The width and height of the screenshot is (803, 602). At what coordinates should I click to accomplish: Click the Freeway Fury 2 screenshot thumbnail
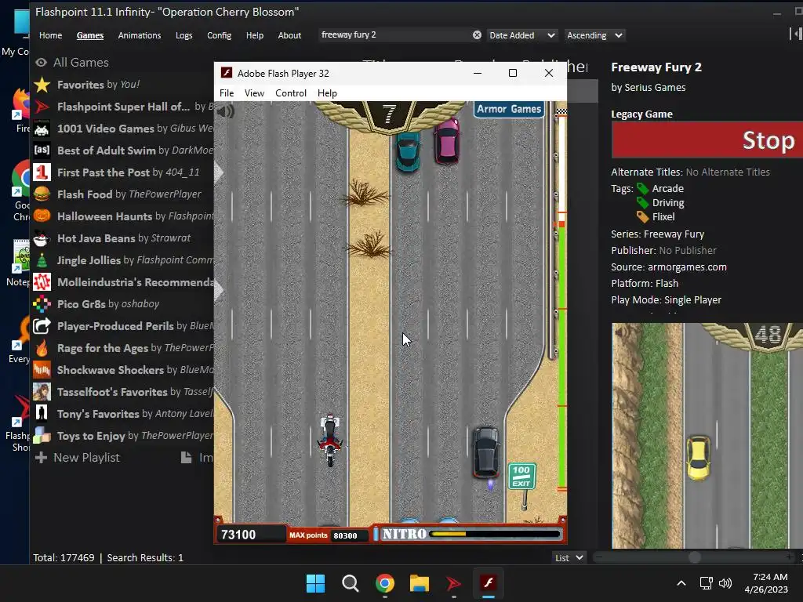[x=707, y=436]
